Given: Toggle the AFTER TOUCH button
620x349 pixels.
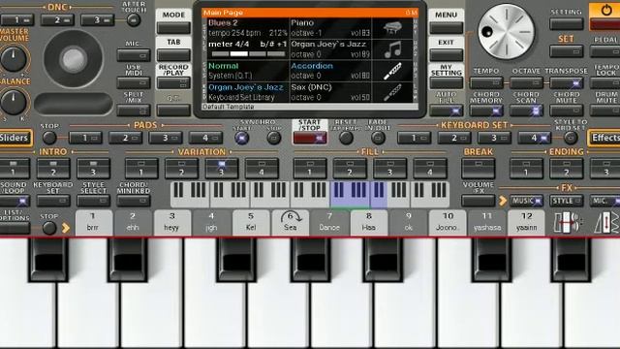Looking at the screenshot, I should click(x=134, y=19).
